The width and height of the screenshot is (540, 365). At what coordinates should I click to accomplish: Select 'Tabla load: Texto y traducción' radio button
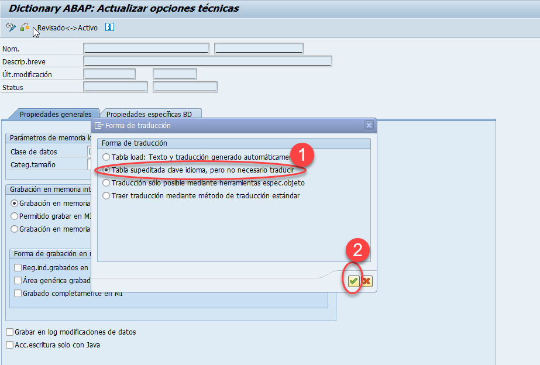click(106, 157)
